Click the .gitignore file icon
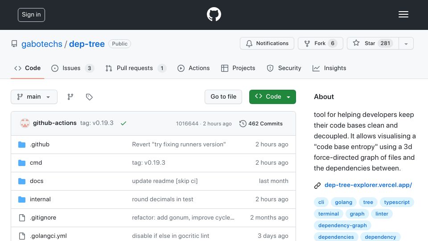The height and width of the screenshot is (241, 428). [x=22, y=218]
